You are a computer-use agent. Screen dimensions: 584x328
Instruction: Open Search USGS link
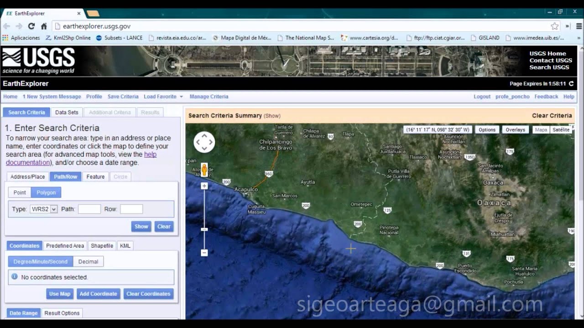coord(549,67)
